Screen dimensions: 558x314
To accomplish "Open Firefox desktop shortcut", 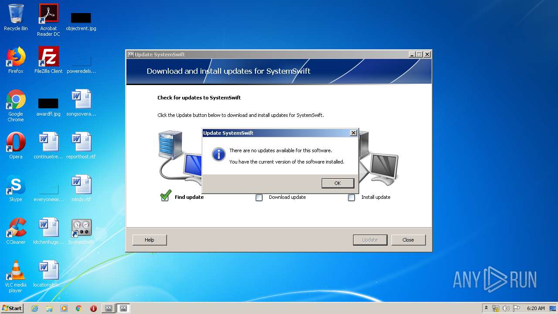I will click(x=16, y=60).
